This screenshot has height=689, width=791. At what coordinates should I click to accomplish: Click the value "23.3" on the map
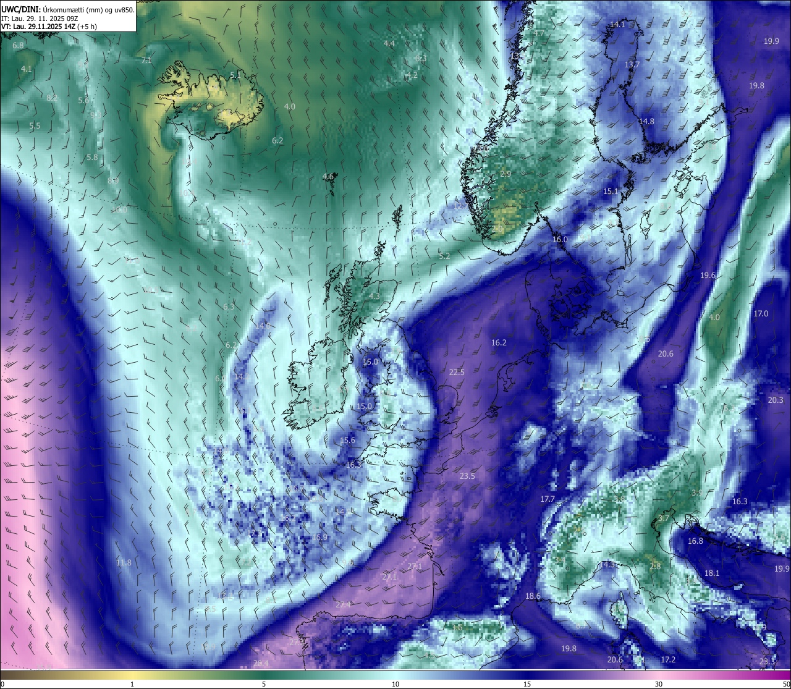pyautogui.click(x=767, y=662)
